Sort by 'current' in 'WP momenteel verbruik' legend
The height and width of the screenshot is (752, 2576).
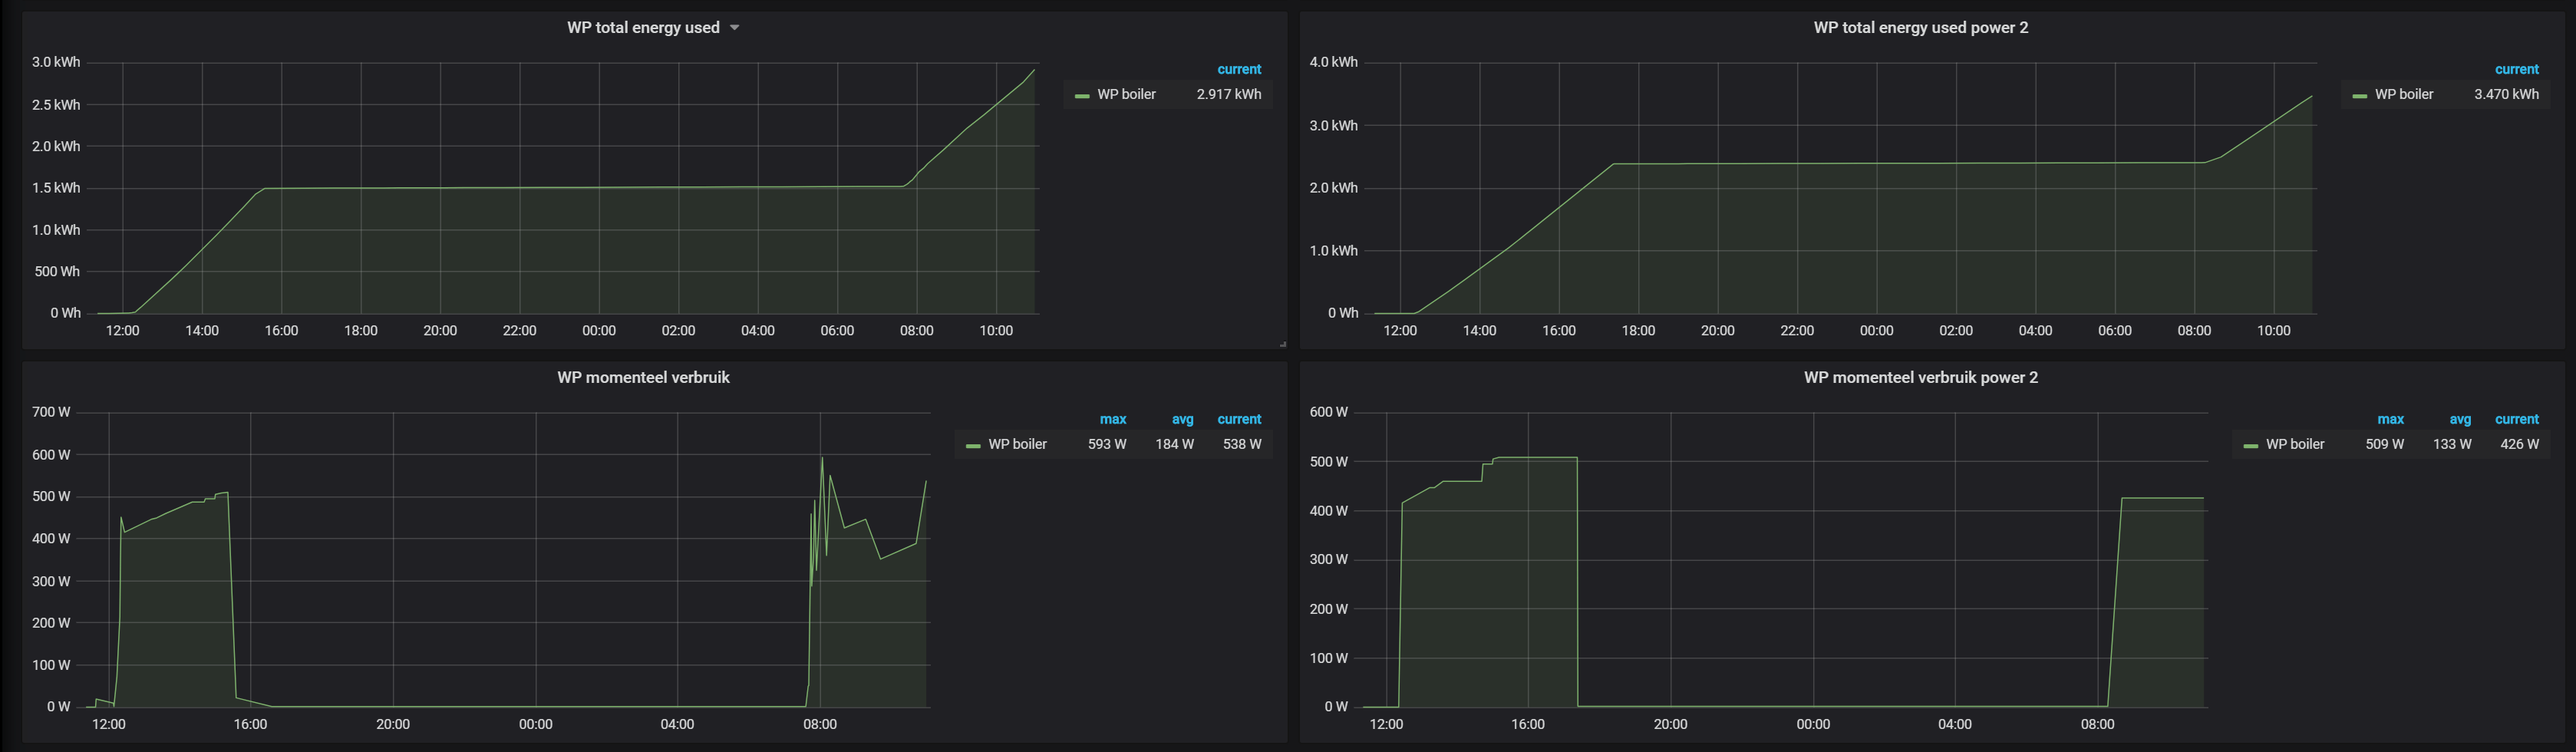click(x=1239, y=420)
